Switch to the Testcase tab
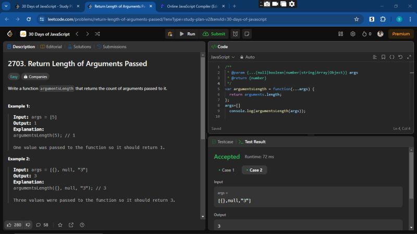The width and height of the screenshot is (417, 234). (x=223, y=142)
